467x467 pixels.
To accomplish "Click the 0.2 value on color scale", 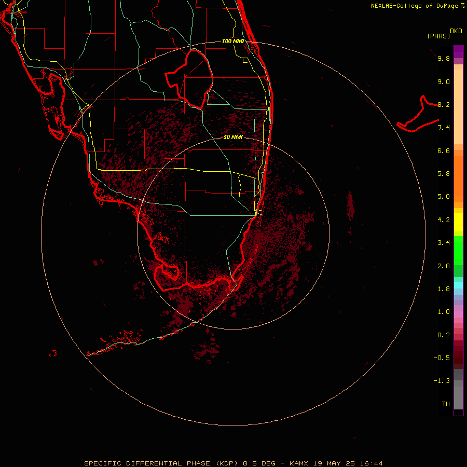I will (x=444, y=335).
